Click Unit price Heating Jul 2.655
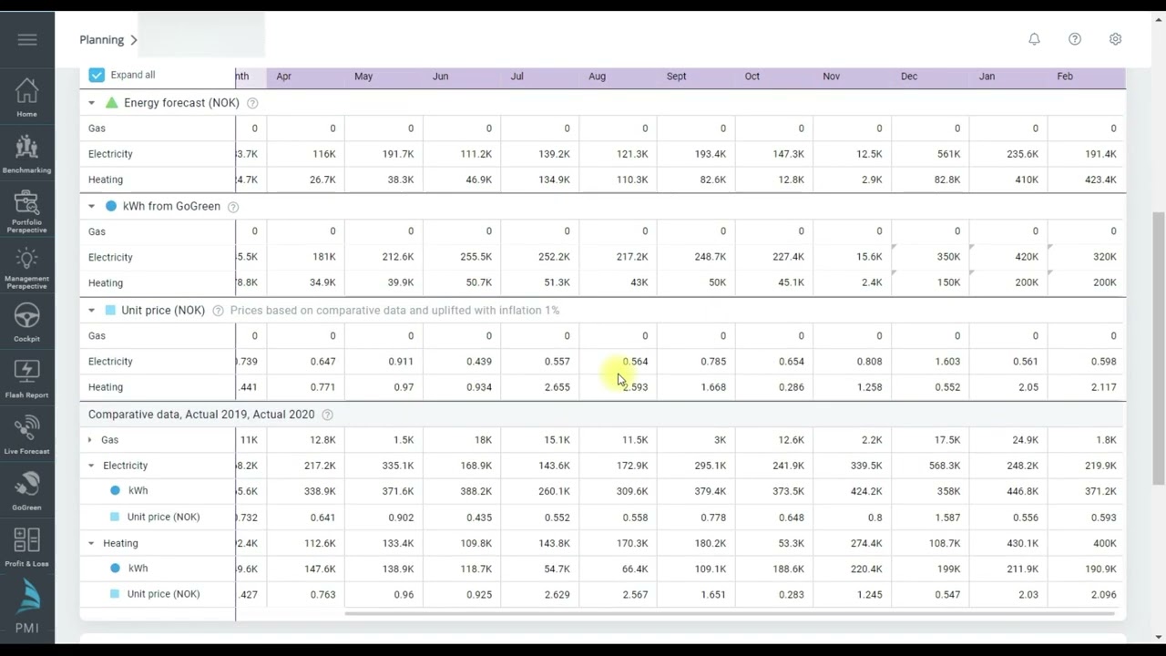 tap(557, 387)
